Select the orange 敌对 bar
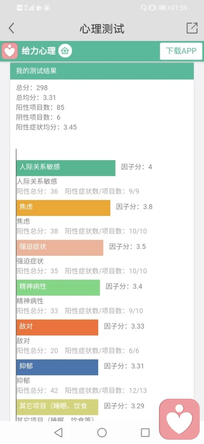Screen dimensions: 204x444 [x=57, y=327]
